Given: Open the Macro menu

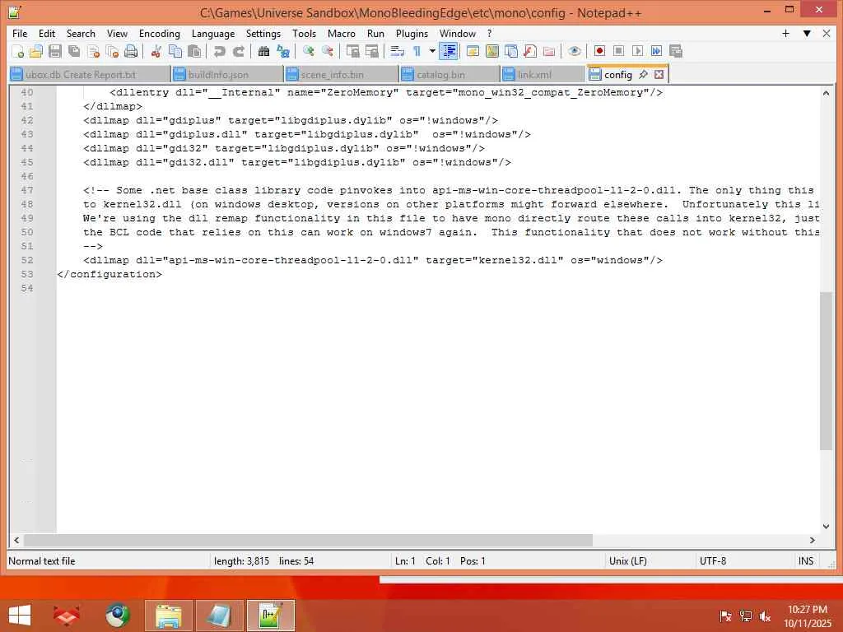Looking at the screenshot, I should click(x=342, y=33).
